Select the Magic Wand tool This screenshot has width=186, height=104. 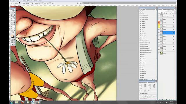pos(14,14)
